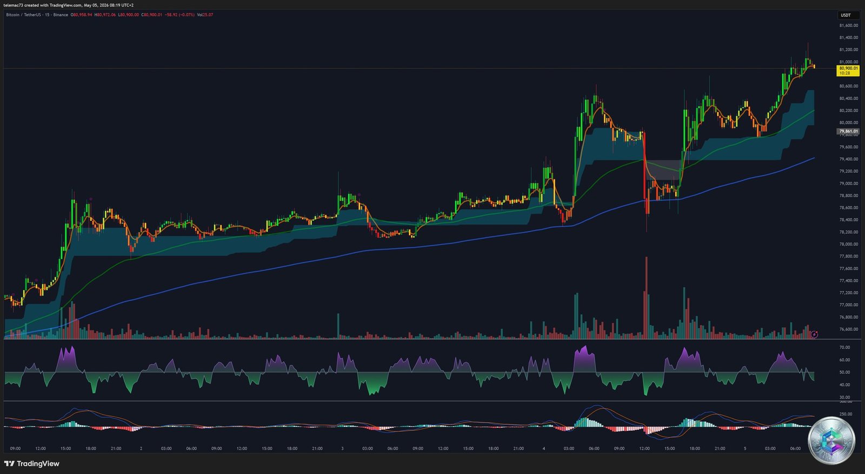The height and width of the screenshot is (474, 865).
Task: Click the high value H80,972.06
Action: 105,15
